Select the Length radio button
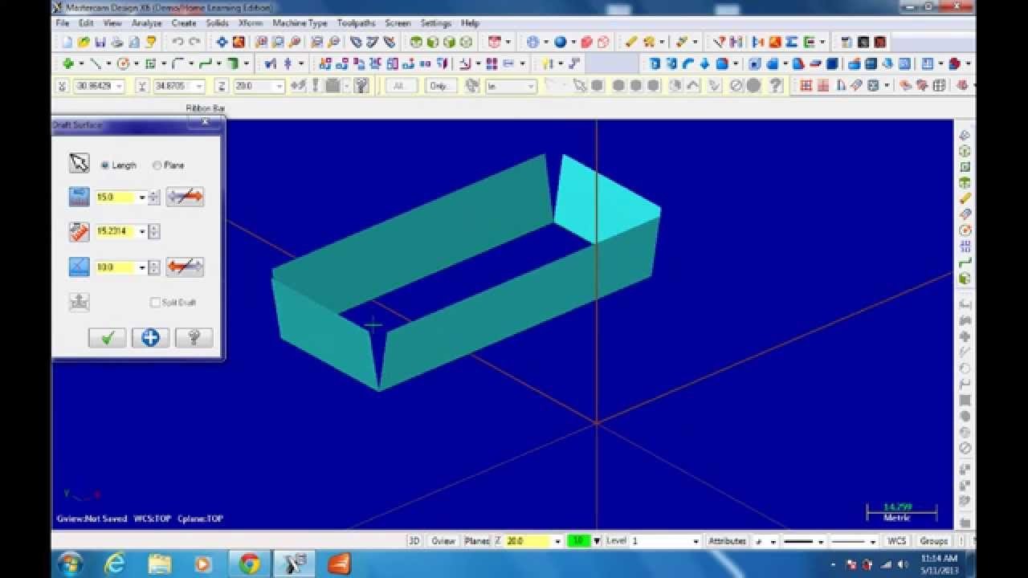 105,165
